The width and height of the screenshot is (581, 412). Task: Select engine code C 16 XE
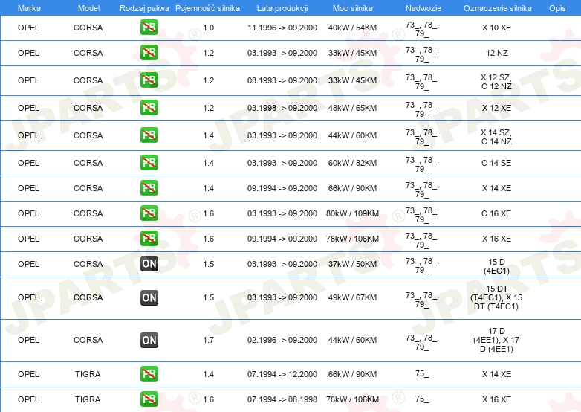coord(496,213)
